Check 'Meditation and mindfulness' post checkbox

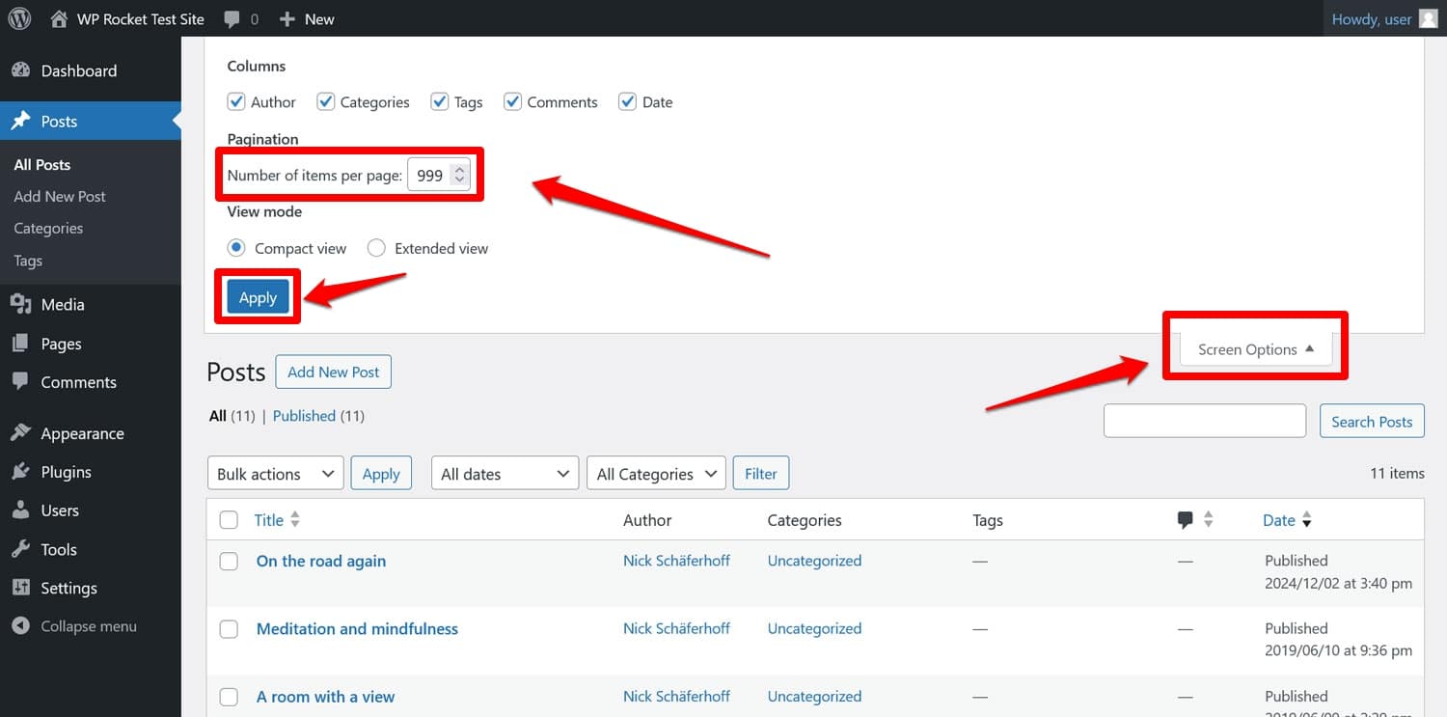229,629
